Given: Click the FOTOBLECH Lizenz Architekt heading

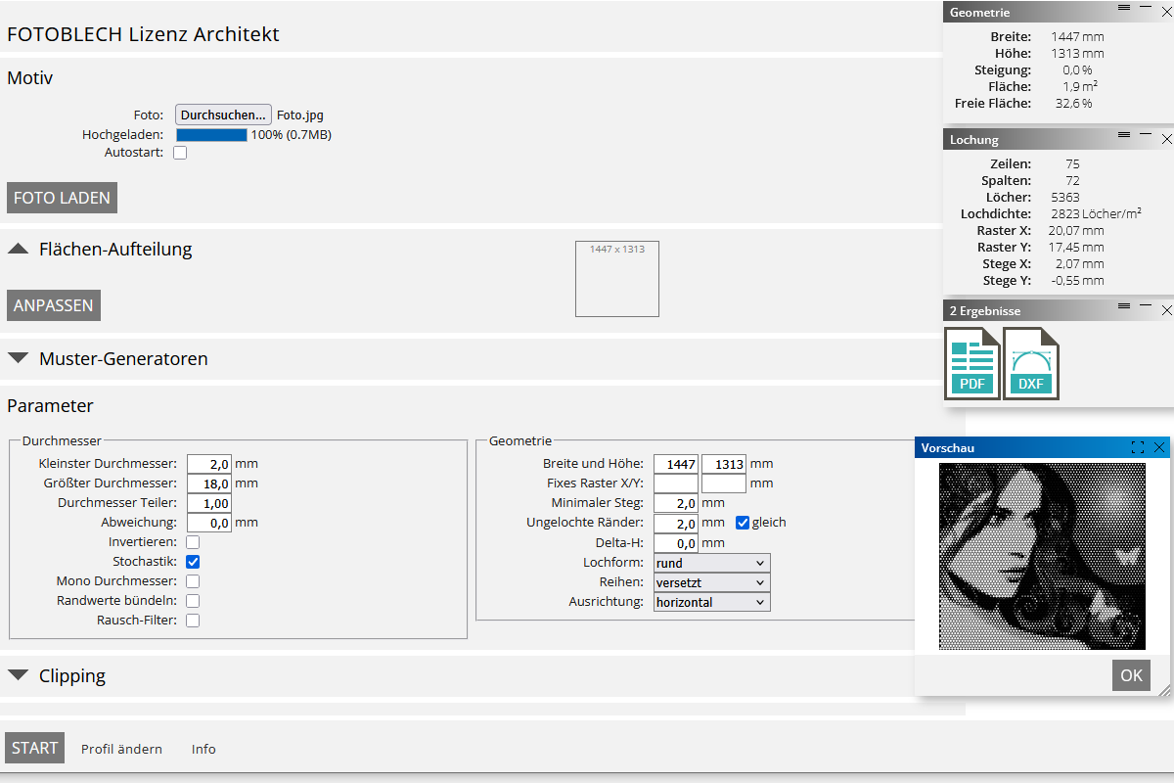Looking at the screenshot, I should click(143, 34).
